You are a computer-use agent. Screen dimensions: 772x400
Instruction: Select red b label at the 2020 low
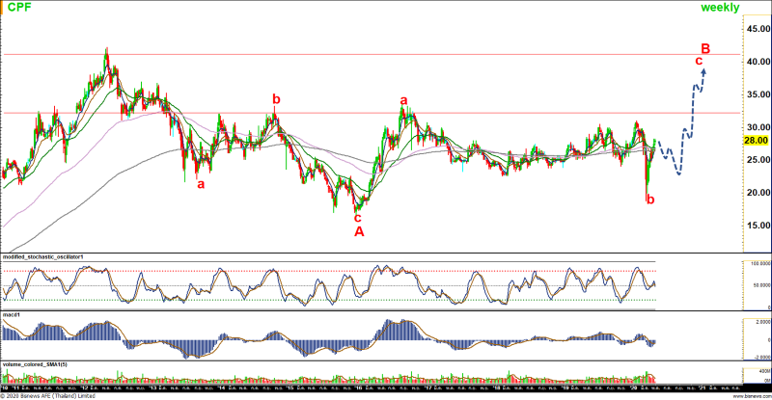[x=650, y=200]
